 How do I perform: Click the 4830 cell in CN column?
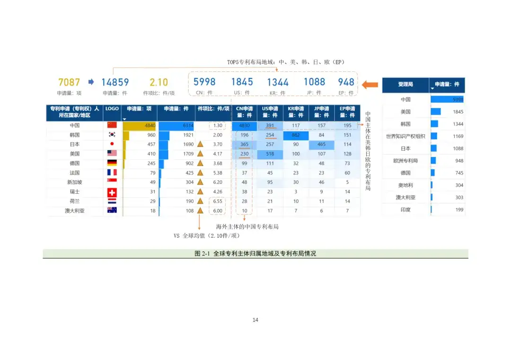coord(245,126)
